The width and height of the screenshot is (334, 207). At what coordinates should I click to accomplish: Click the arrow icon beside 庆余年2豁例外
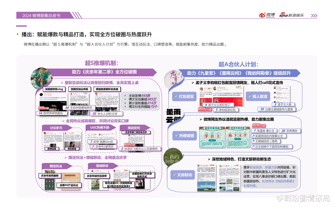(x=93, y=147)
